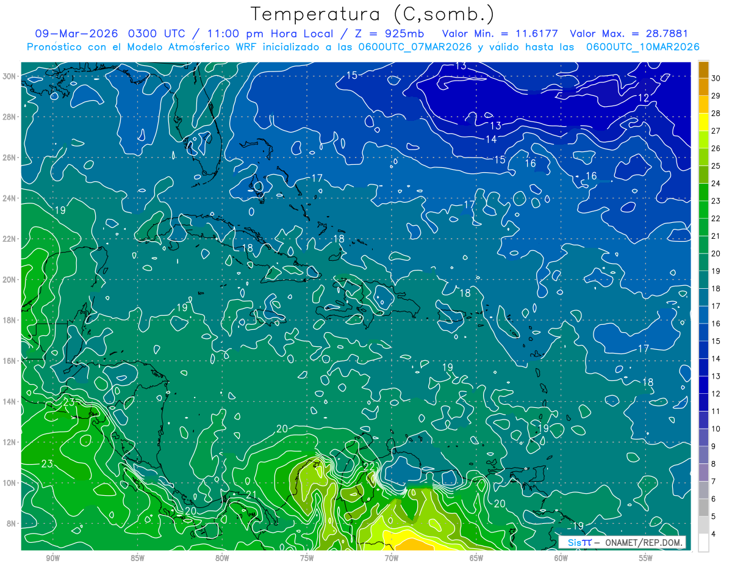732x566 pixels.
Task: Click the '30' value on the color legend
Action: 716,78
